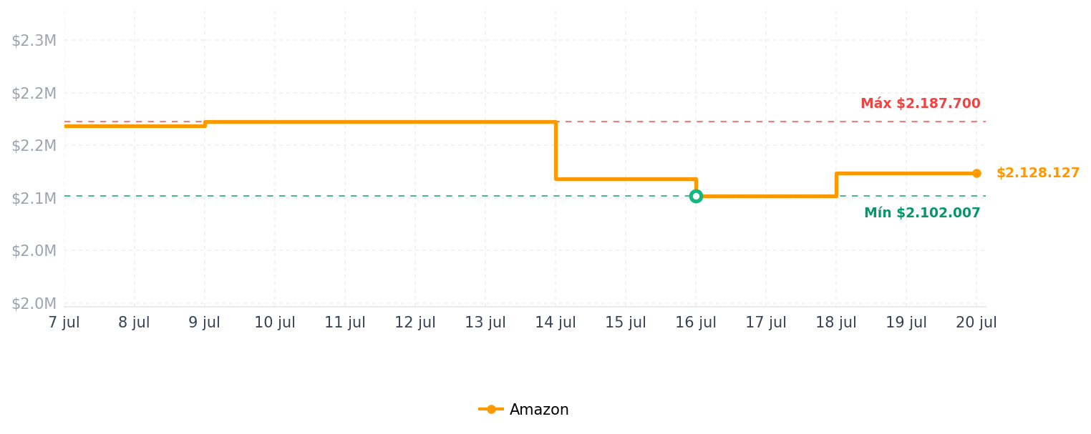Select the 9 jul axis label
The width and height of the screenshot is (1091, 434).
click(x=205, y=322)
